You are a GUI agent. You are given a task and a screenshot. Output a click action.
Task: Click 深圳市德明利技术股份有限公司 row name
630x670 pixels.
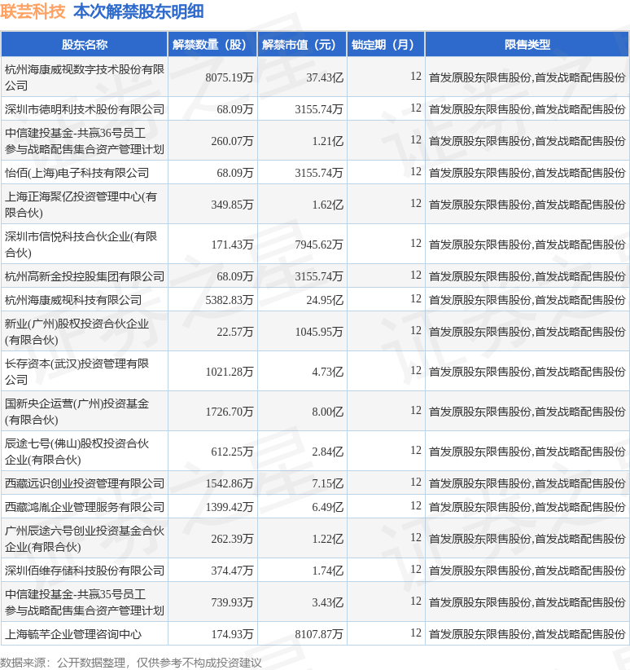[85, 109]
